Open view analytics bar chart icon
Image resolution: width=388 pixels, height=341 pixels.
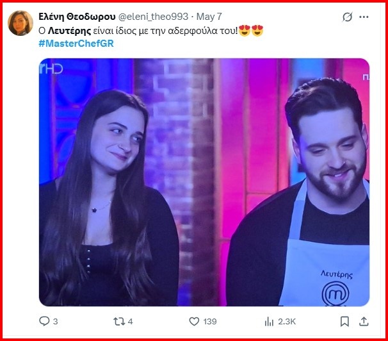point(270,320)
